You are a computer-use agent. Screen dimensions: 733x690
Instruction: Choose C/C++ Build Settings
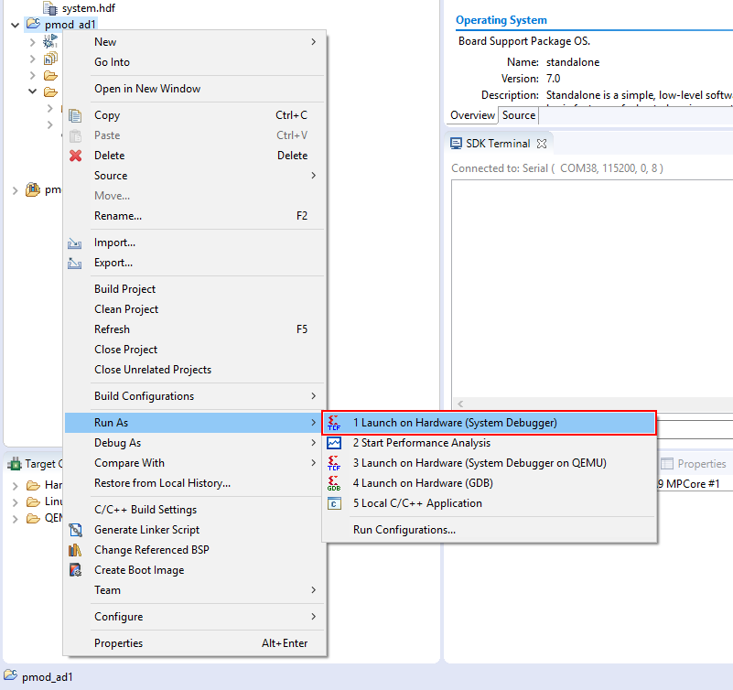[195, 510]
